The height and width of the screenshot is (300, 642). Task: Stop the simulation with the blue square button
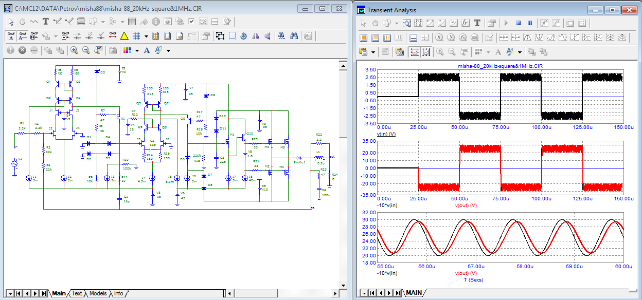519,23
